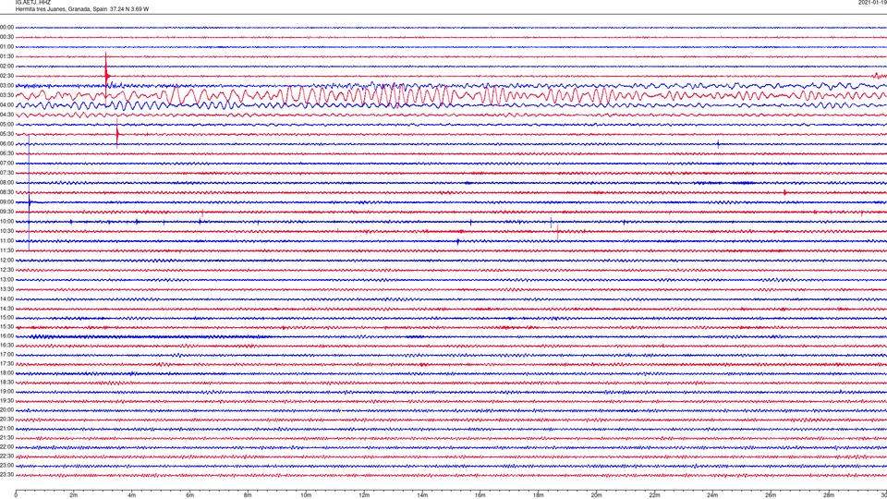Image resolution: width=887 pixels, height=499 pixels.
Task: Select the 02:30 trace time label
Action: tap(6, 76)
